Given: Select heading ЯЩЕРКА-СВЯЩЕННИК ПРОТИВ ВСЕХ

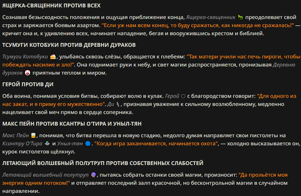Looking at the screenshot, I should pos(51,6).
